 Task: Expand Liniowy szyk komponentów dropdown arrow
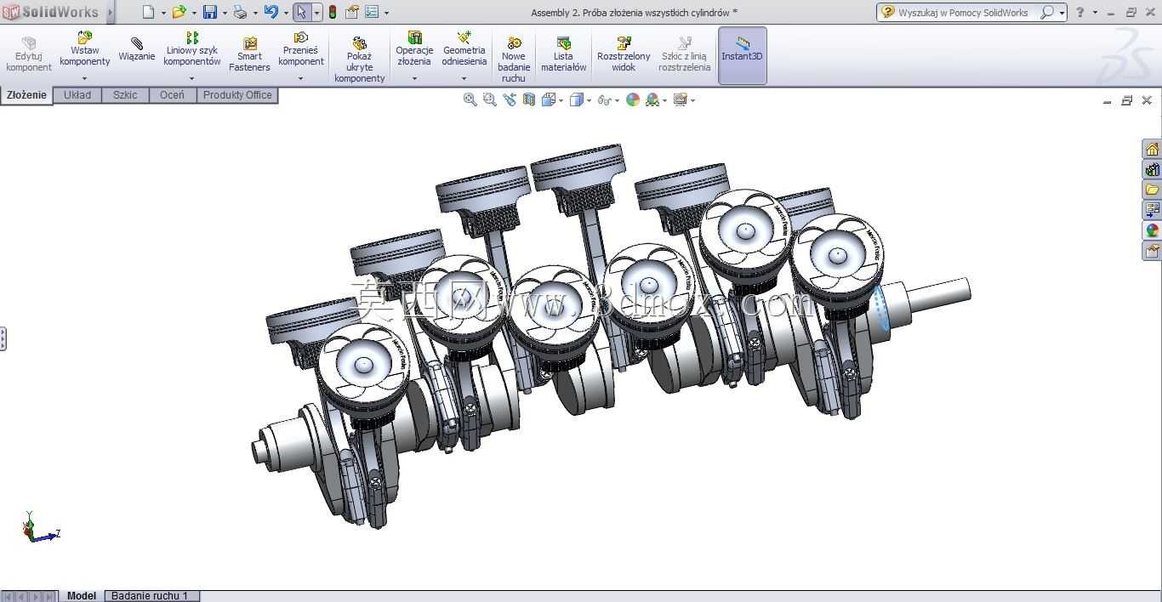192,78
